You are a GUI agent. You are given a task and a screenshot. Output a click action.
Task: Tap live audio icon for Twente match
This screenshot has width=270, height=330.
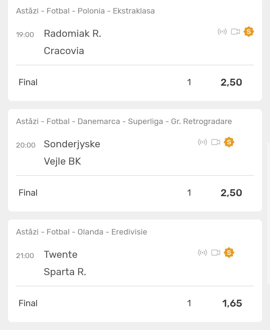coord(202,253)
